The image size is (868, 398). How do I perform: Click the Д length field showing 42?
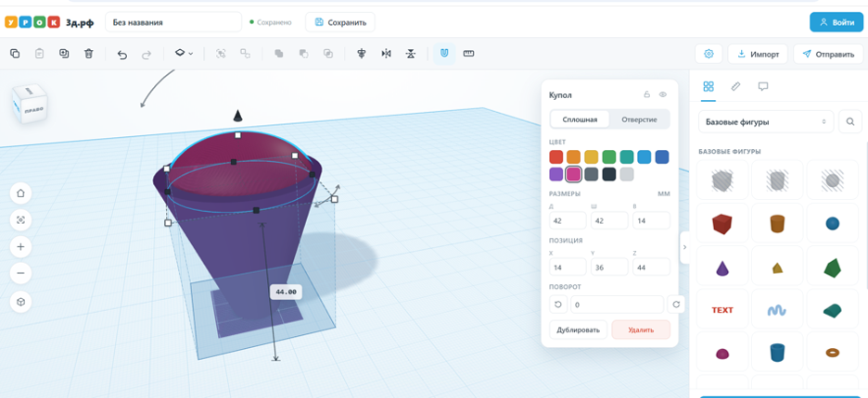click(568, 220)
